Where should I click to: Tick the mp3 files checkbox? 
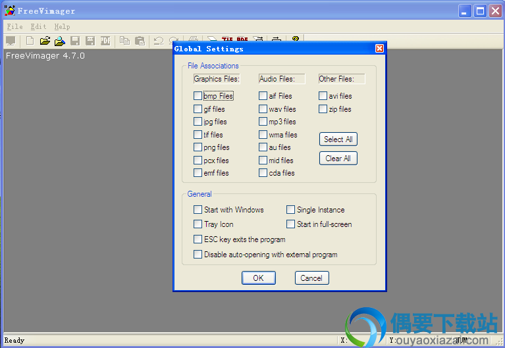click(x=263, y=121)
